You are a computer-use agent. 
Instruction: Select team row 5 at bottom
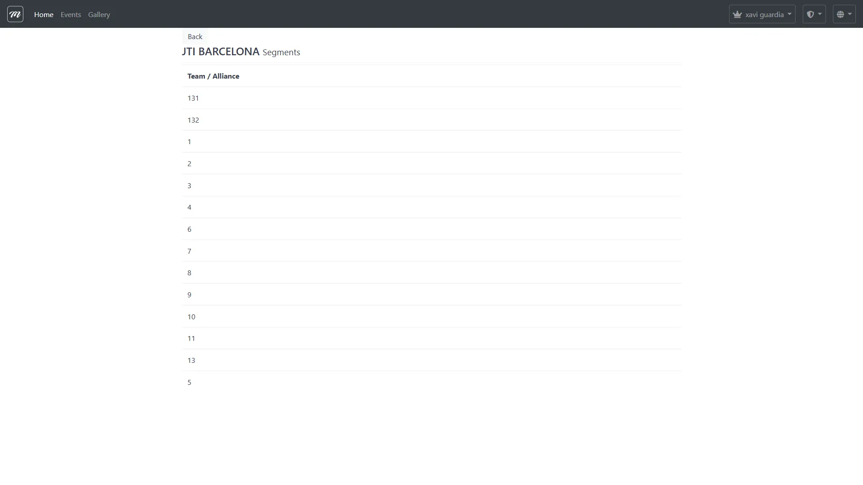coord(189,382)
